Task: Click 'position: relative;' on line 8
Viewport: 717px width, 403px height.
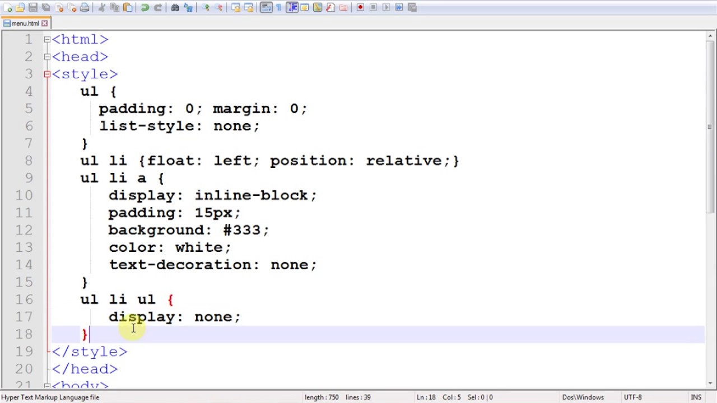Action: pyautogui.click(x=360, y=161)
